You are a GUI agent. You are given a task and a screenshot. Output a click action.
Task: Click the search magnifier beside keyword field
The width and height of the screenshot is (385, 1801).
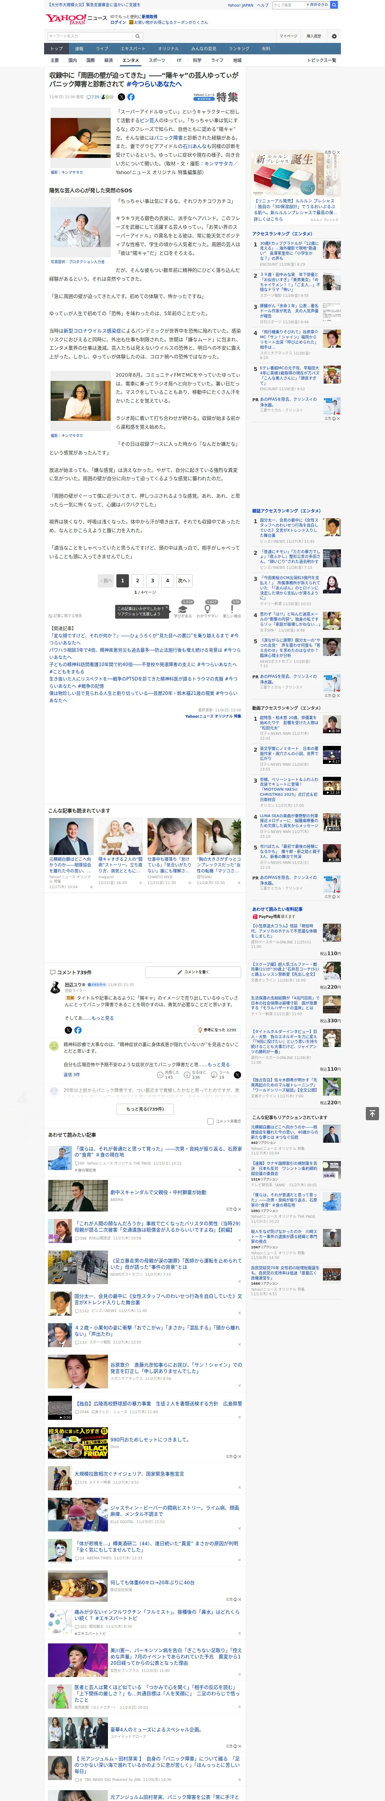coord(138,36)
